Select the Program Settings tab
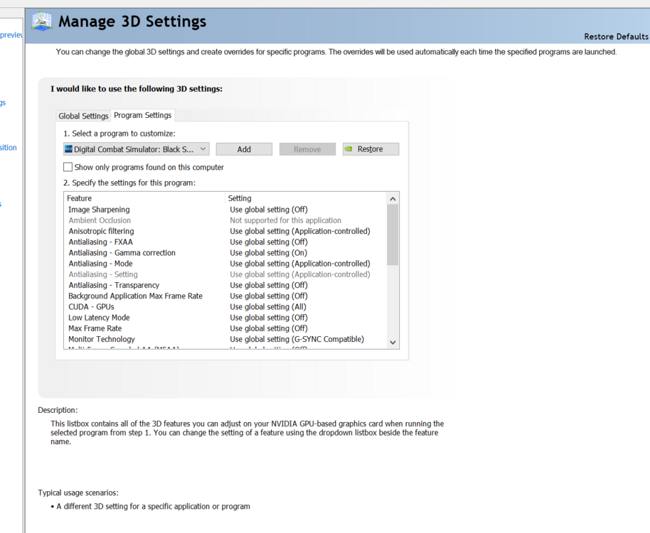This screenshot has width=650, height=533. 142,115
